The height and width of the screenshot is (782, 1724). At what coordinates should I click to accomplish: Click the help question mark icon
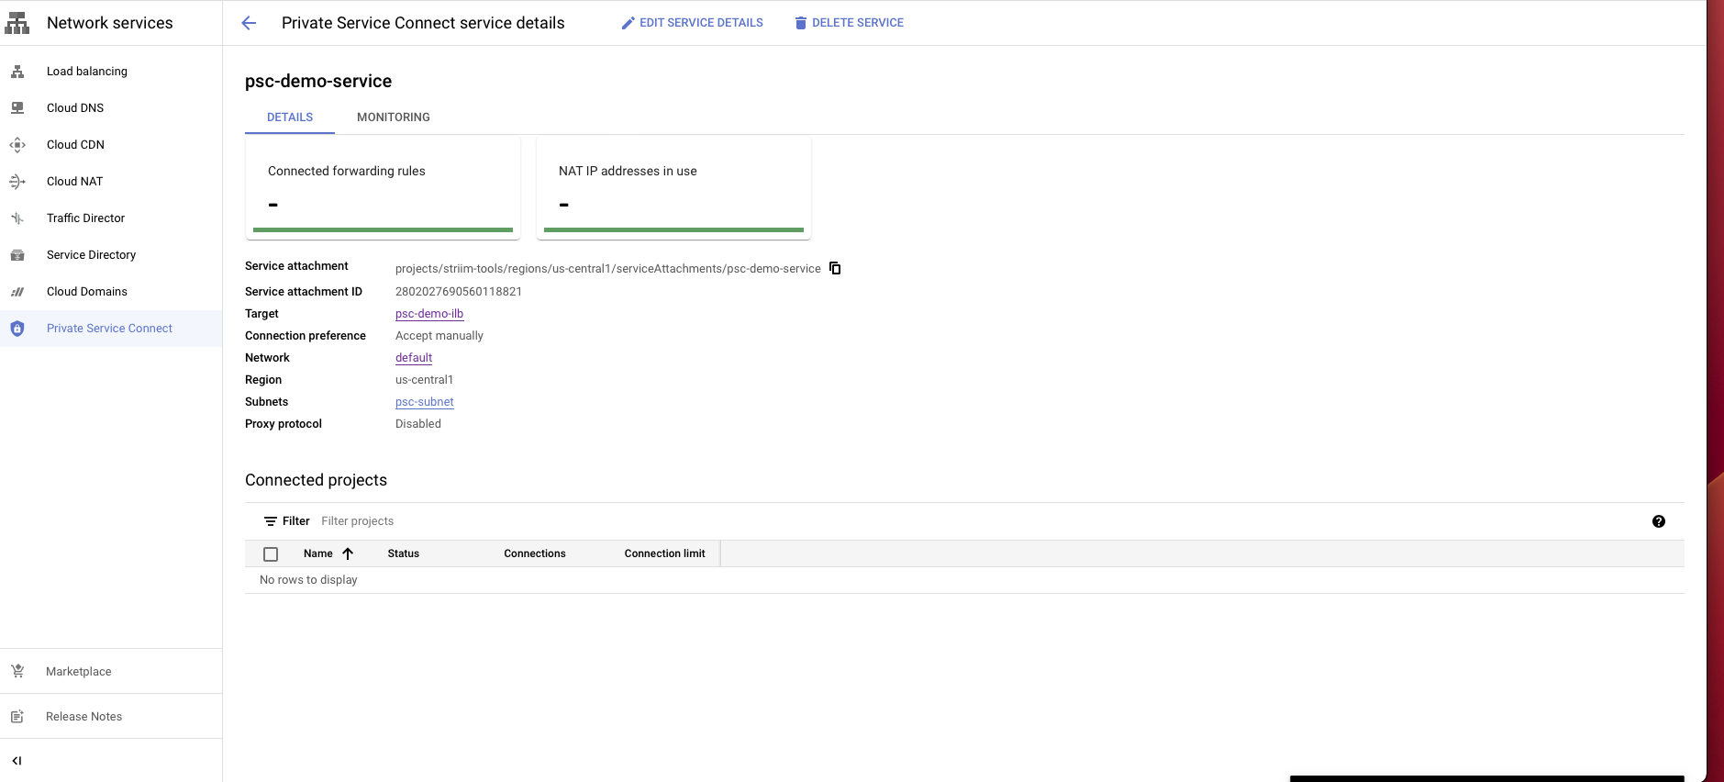point(1658,521)
